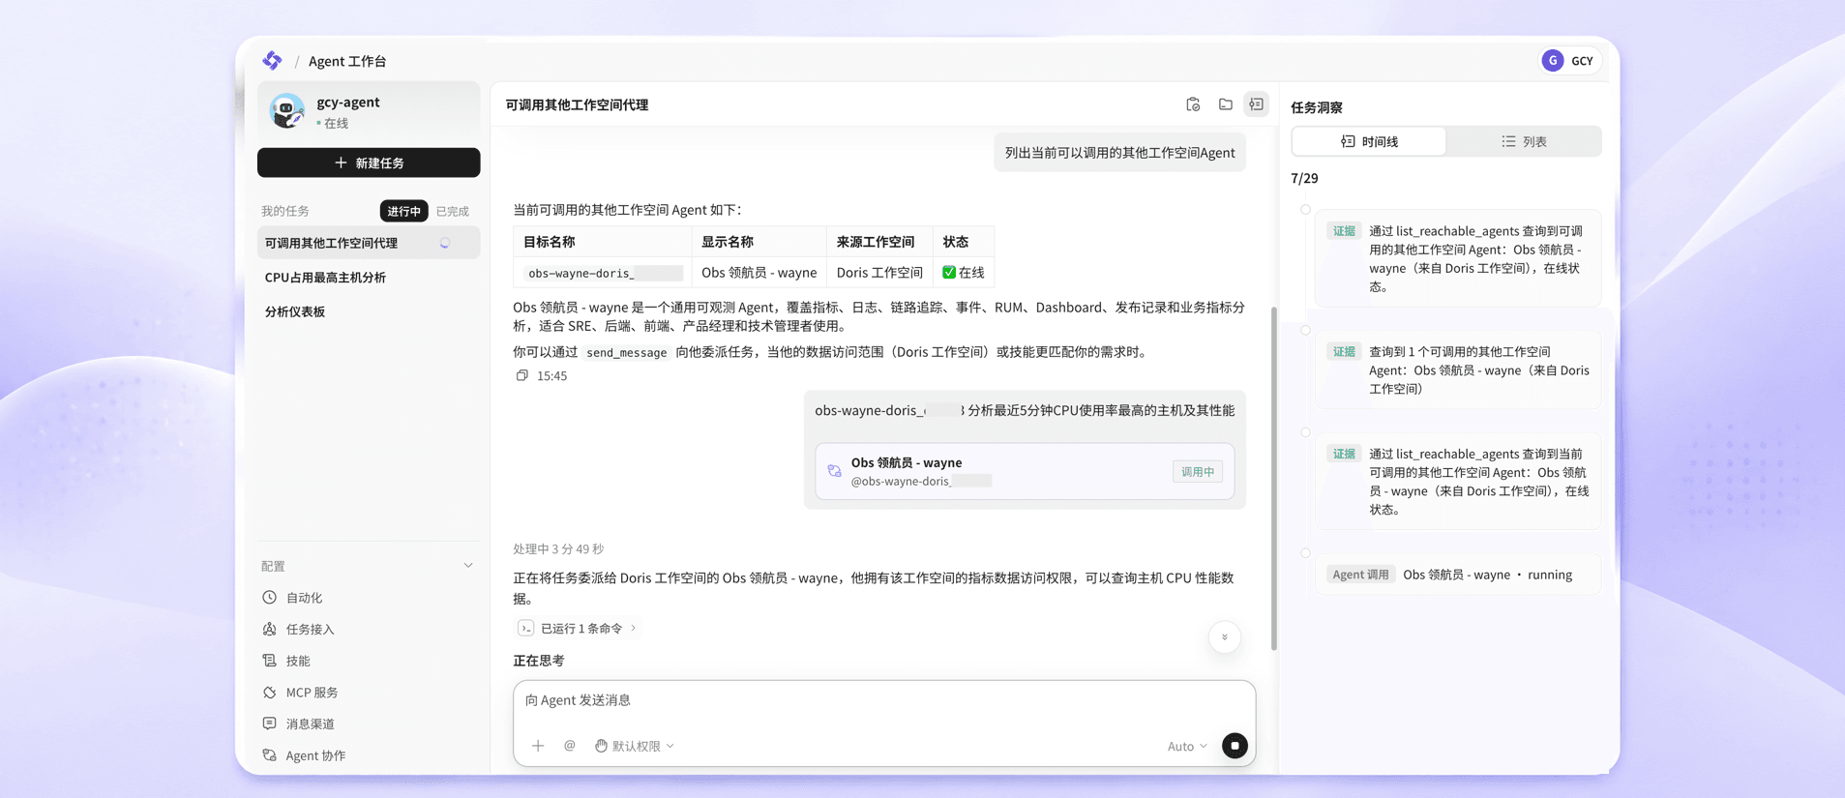The width and height of the screenshot is (1845, 798).
Task: Click the 在线 status table cell
Action: click(x=964, y=273)
